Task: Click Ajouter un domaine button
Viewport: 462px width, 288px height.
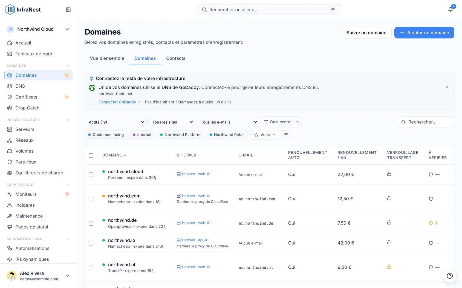Action: (424, 32)
